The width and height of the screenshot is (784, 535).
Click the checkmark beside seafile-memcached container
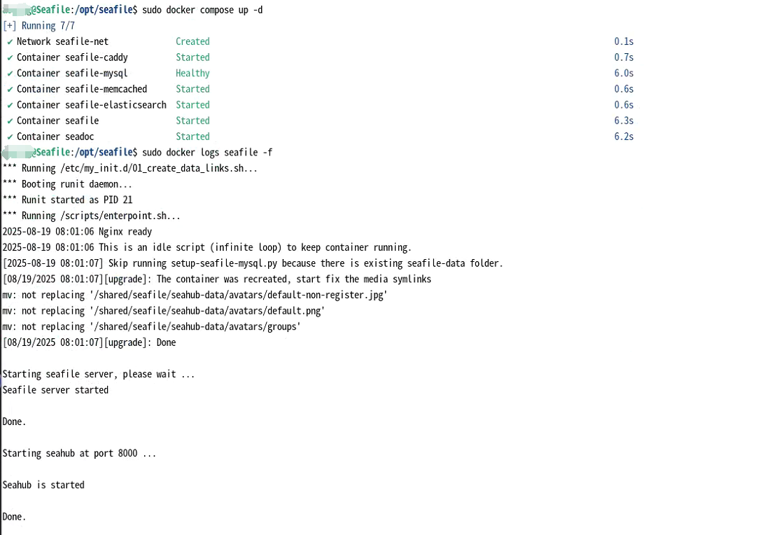[x=10, y=90]
